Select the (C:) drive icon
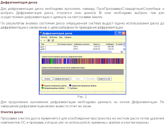 coord(42,47)
